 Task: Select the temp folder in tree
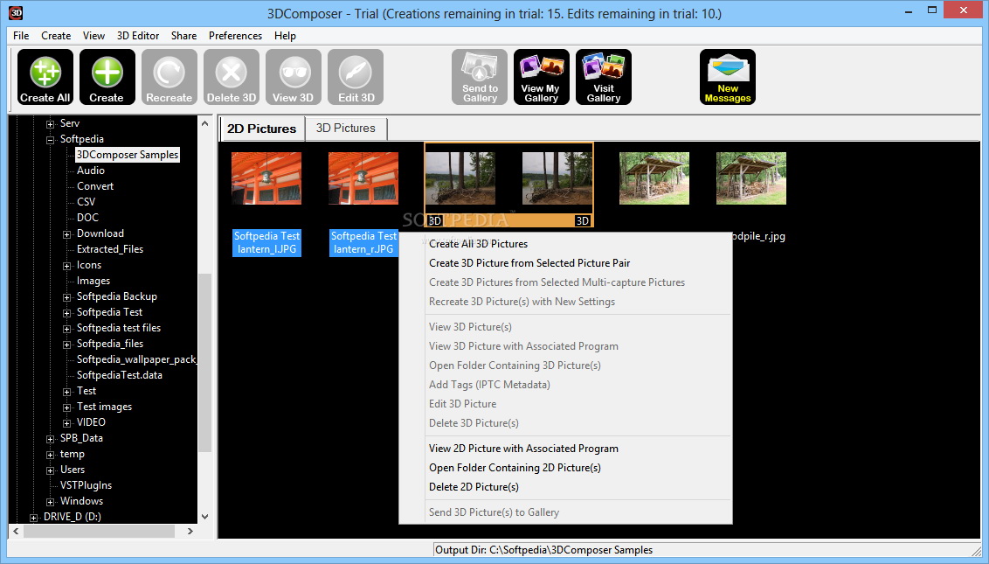[72, 454]
